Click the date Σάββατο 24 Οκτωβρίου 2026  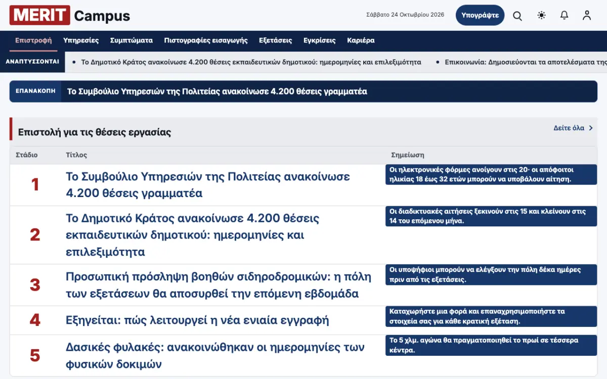pyautogui.click(x=405, y=15)
